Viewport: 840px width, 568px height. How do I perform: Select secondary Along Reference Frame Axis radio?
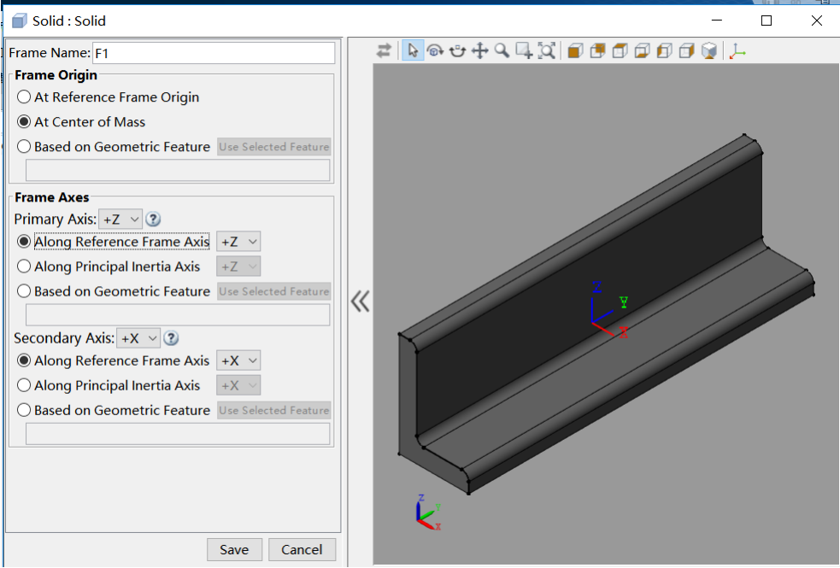pyautogui.click(x=24, y=360)
